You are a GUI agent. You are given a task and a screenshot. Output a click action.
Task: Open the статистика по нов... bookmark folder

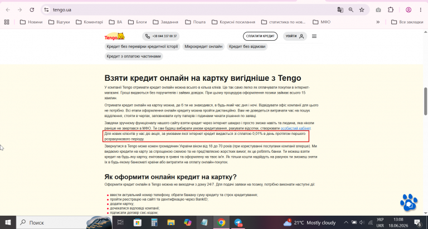click(x=283, y=22)
